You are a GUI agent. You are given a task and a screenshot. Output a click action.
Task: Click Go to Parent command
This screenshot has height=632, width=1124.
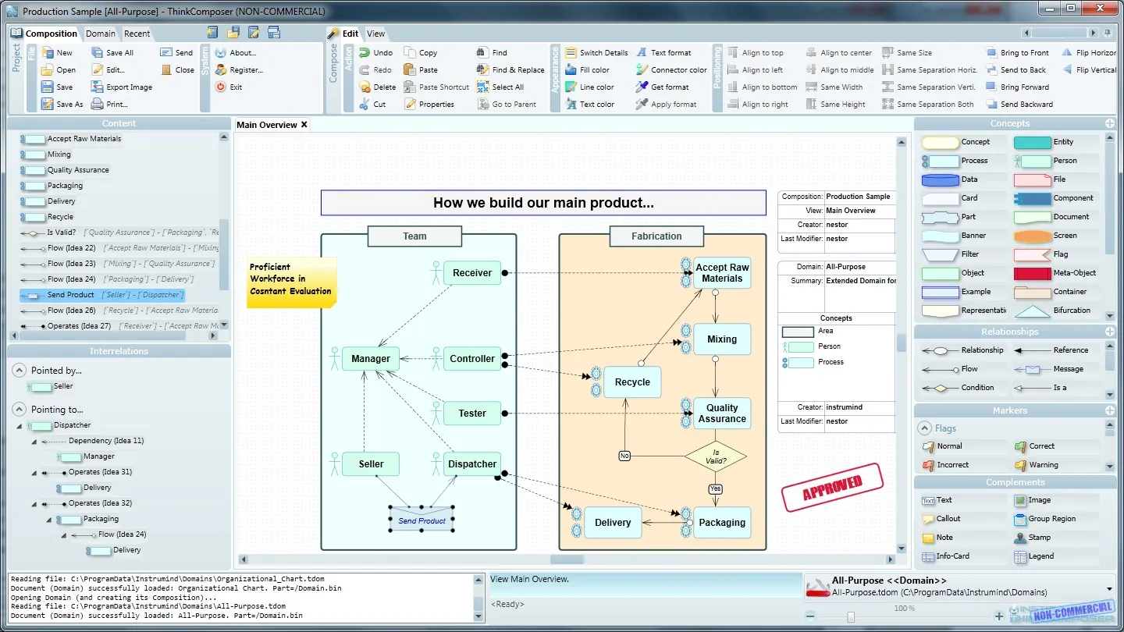coord(507,105)
